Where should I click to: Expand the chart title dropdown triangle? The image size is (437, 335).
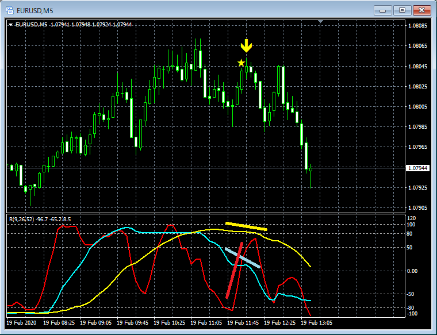click(x=10, y=25)
